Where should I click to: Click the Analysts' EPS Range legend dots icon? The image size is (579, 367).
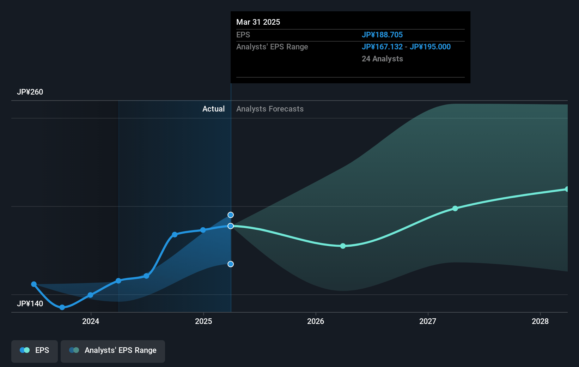point(74,350)
